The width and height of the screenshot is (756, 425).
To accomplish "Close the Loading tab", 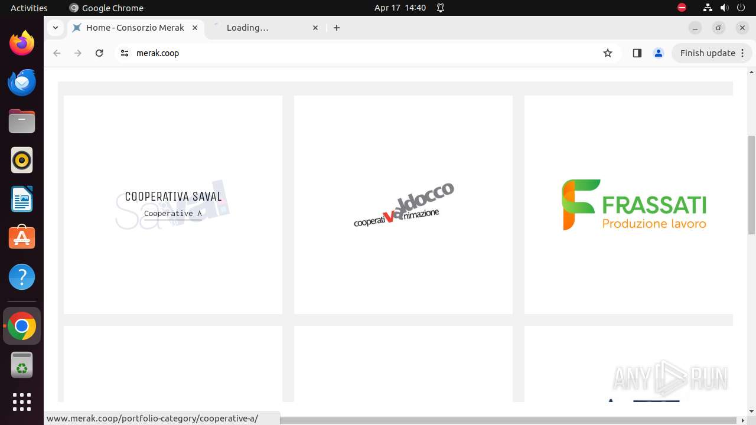I will pyautogui.click(x=315, y=28).
